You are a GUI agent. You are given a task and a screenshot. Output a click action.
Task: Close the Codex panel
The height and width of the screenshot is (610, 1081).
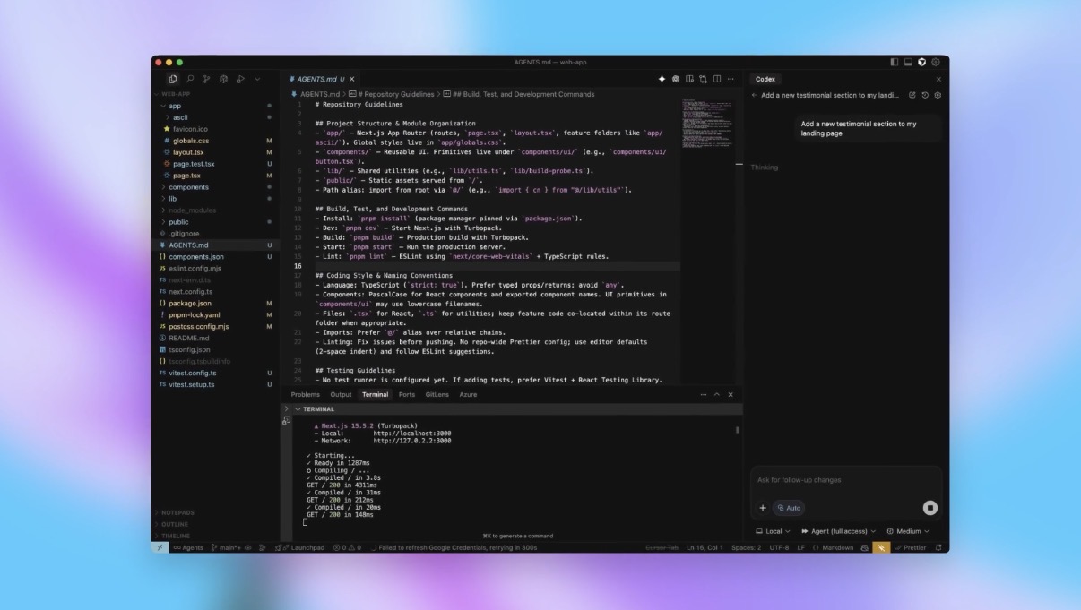click(938, 79)
